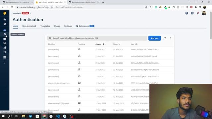Open File Explorer from taskbar

[x=24, y=116]
